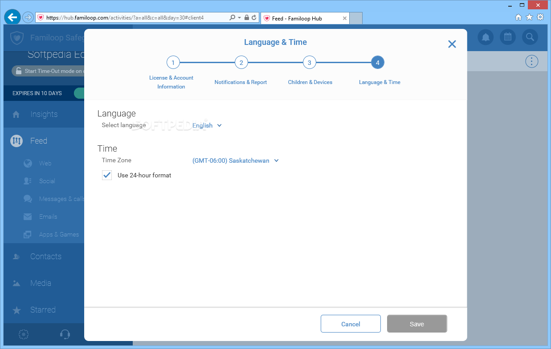Image resolution: width=551 pixels, height=349 pixels.
Task: Open Social feed item
Action: coord(47,181)
